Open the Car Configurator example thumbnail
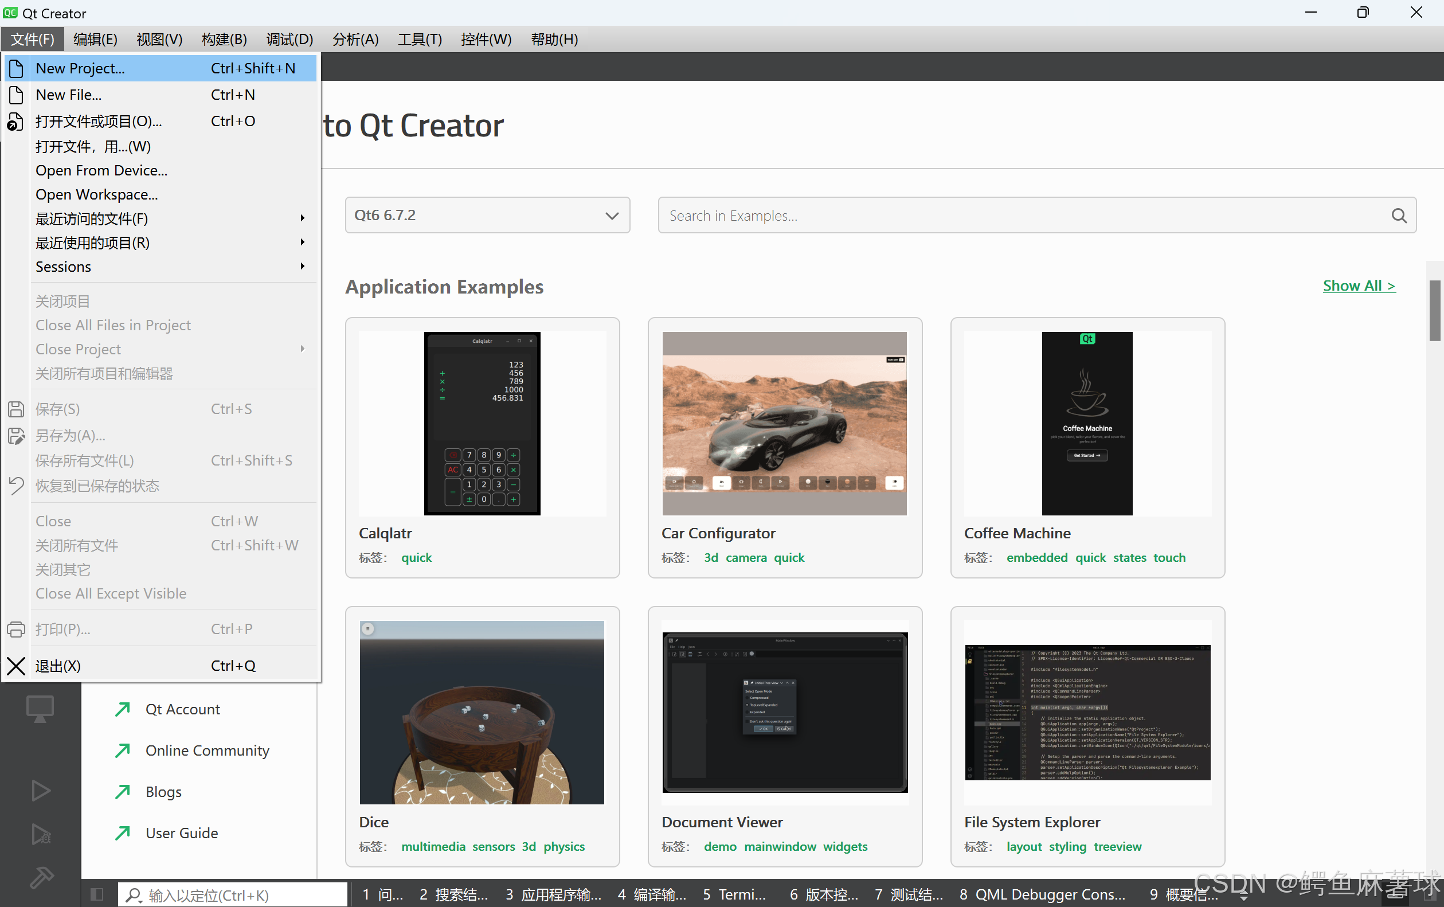The width and height of the screenshot is (1444, 907). point(784,424)
